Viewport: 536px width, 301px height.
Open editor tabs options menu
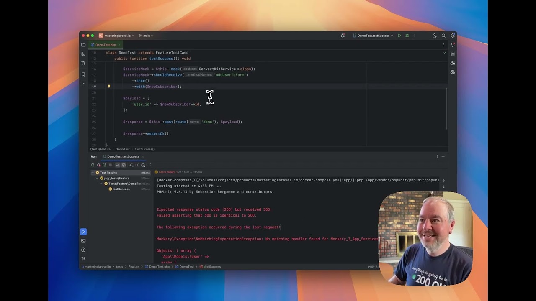[443, 45]
